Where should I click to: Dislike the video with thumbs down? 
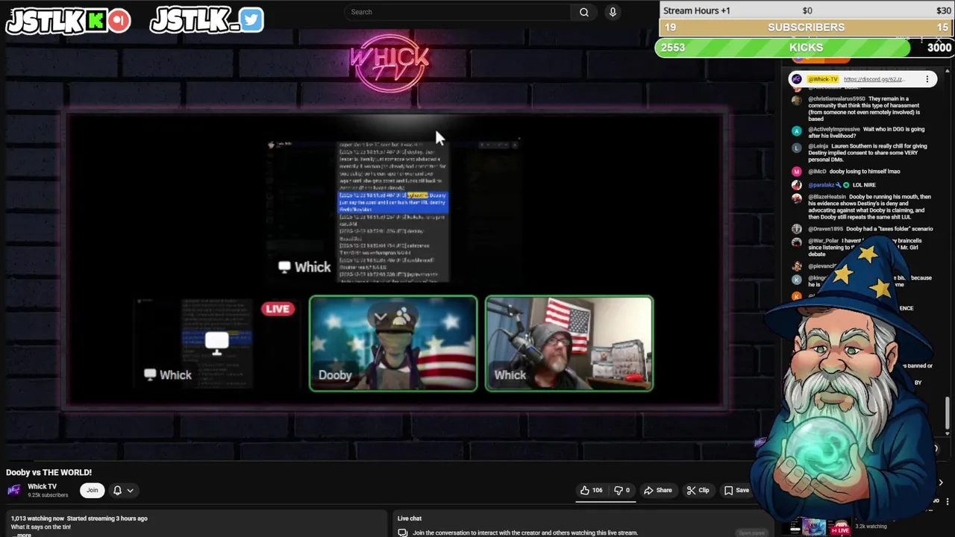click(x=622, y=490)
